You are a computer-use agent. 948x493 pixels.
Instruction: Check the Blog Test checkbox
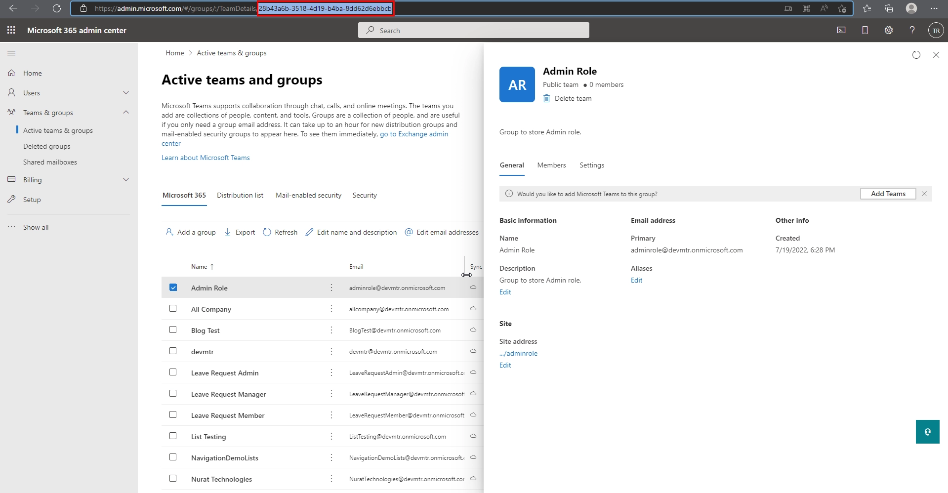pos(173,329)
